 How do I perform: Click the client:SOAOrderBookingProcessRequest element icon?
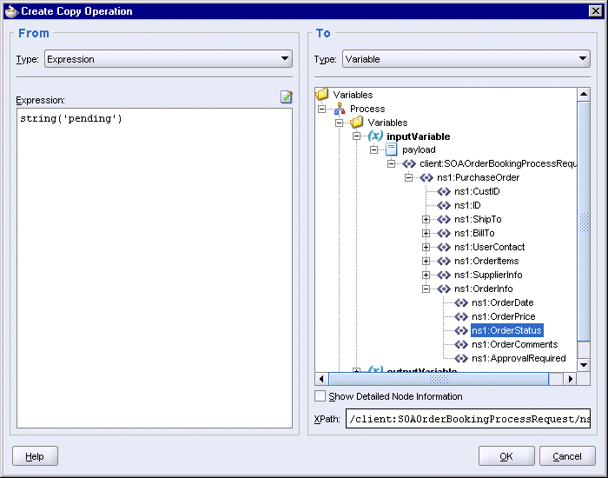pyautogui.click(x=409, y=163)
